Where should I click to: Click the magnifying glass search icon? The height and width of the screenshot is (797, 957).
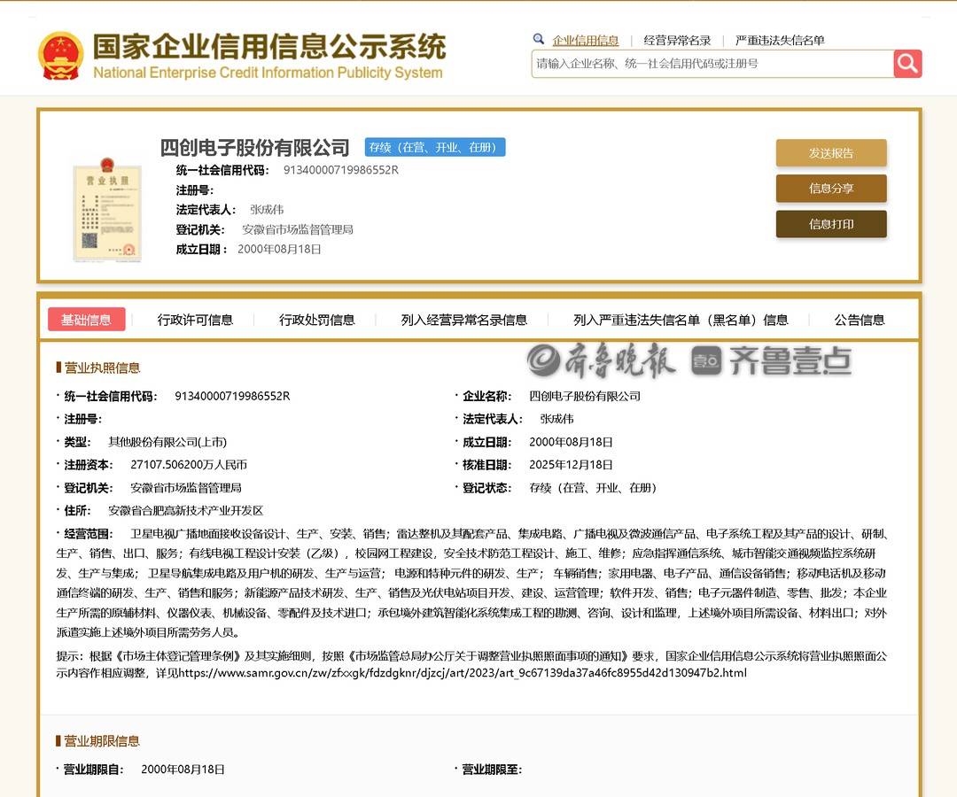pyautogui.click(x=906, y=63)
